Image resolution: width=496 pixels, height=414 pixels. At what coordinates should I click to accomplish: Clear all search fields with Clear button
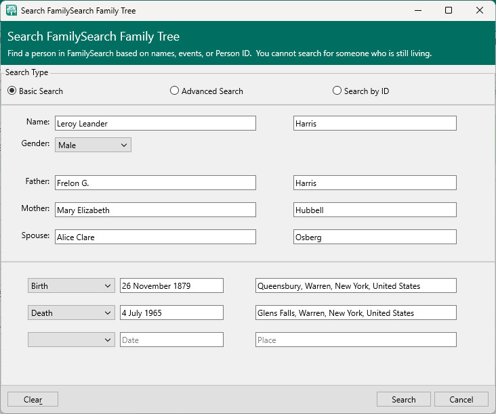(33, 400)
